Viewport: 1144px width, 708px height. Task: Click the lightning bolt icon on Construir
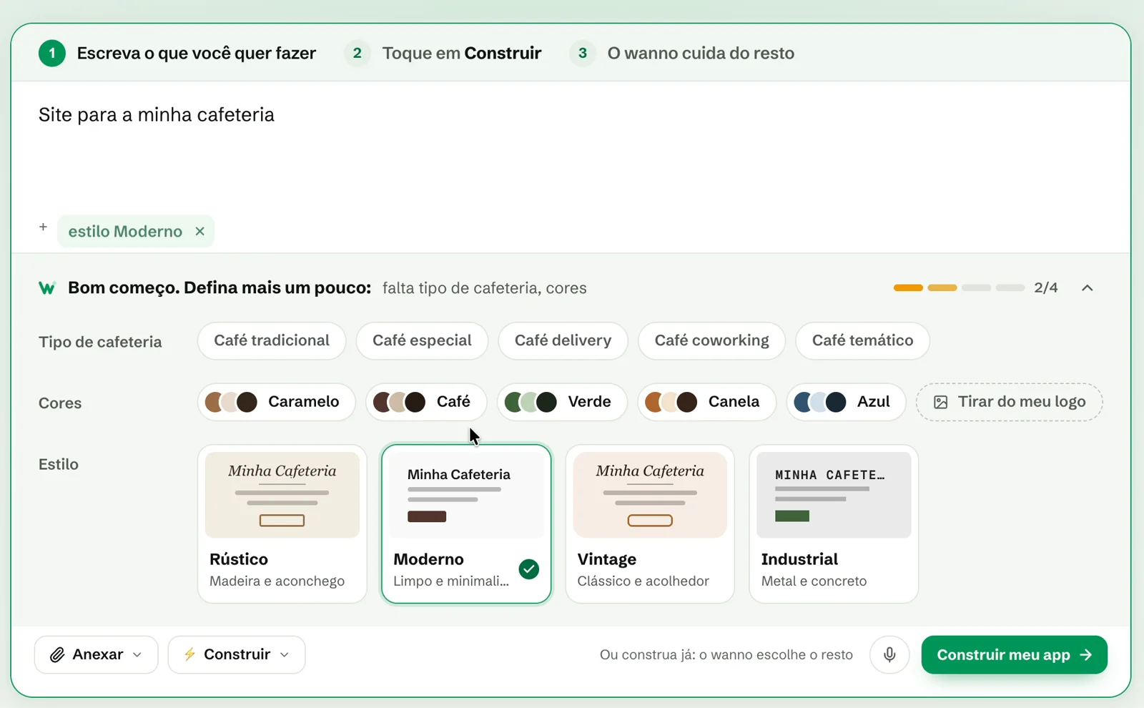click(x=189, y=654)
